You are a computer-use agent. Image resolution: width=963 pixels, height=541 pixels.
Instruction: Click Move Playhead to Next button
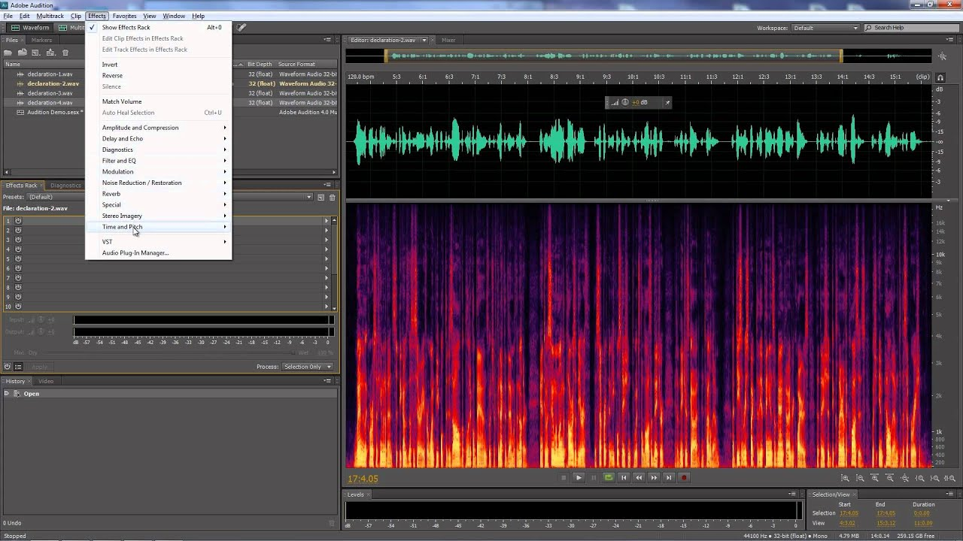point(669,477)
